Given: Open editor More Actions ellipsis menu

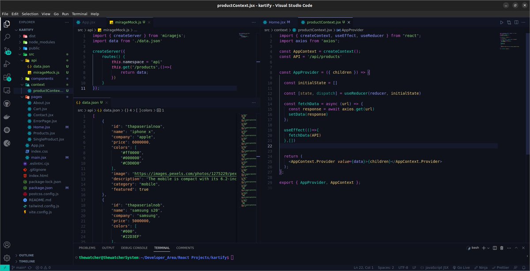Looking at the screenshot, I should pyautogui.click(x=523, y=22).
